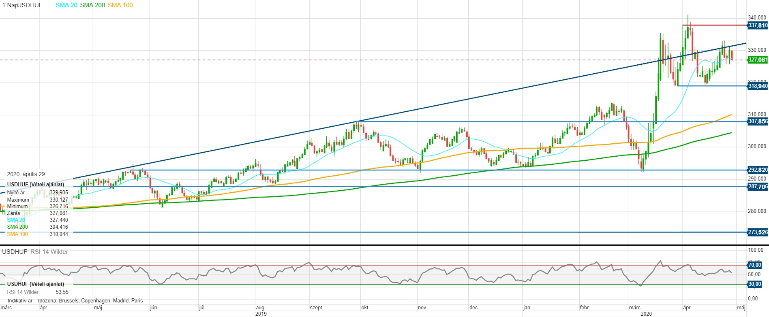Click the jún. label on time axis

[x=154, y=308]
